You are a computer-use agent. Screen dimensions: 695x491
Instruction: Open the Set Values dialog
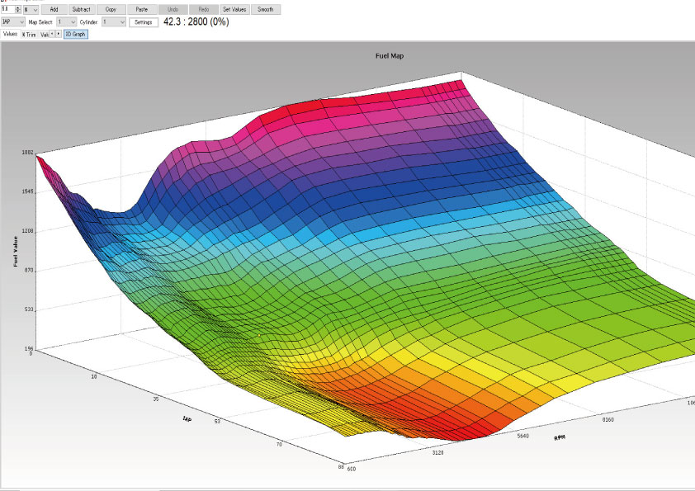(234, 9)
